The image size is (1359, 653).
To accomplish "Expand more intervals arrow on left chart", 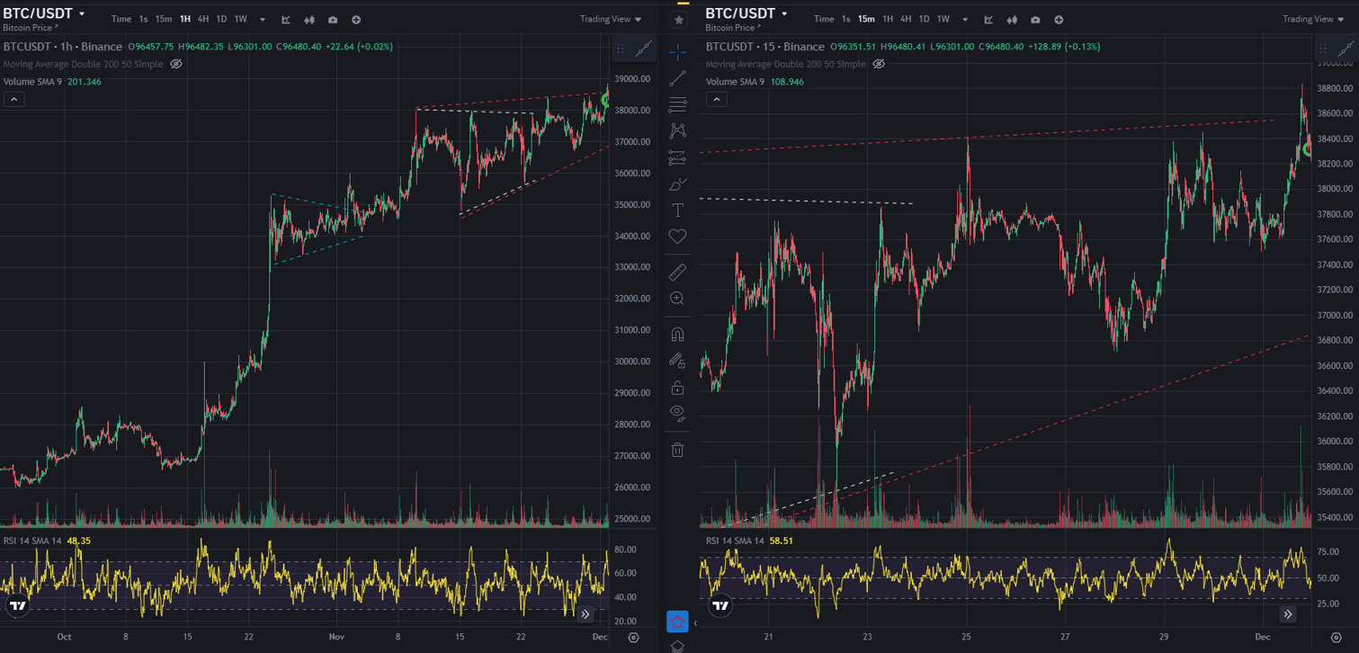I will (263, 19).
